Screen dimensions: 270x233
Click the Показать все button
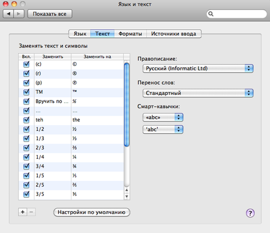[49, 14]
